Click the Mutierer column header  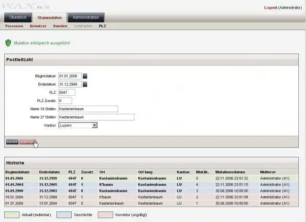point(268,172)
